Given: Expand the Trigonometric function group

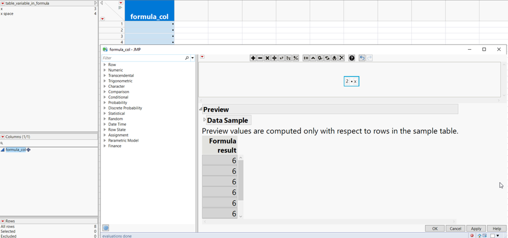Looking at the screenshot, I should (x=105, y=81).
